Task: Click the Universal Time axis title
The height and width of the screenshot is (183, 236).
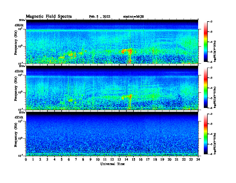Action: pyautogui.click(x=112, y=164)
